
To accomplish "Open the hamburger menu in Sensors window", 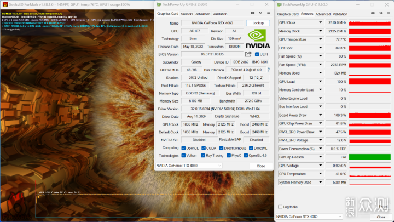I will click(x=389, y=13).
